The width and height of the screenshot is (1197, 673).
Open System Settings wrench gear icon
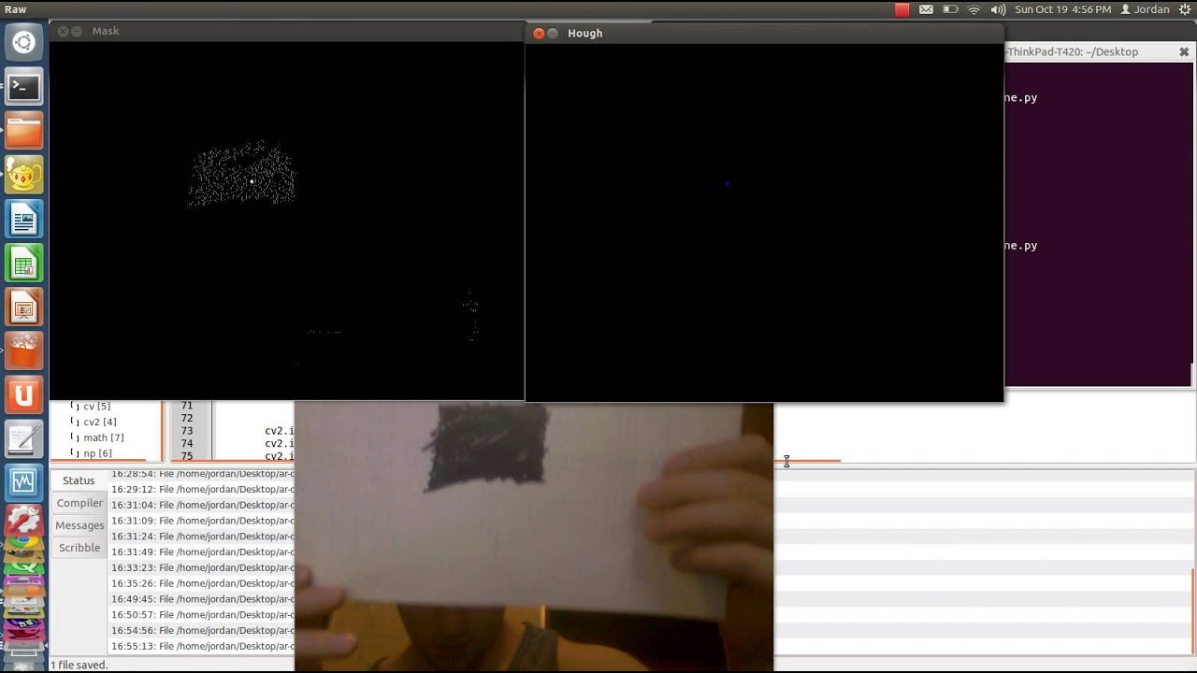(x=23, y=521)
